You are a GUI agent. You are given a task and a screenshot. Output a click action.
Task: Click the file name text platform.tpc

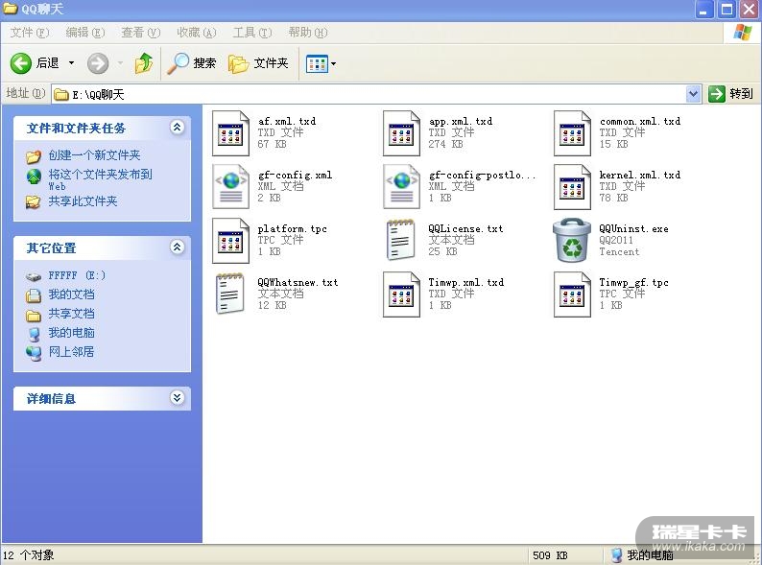pyautogui.click(x=292, y=228)
